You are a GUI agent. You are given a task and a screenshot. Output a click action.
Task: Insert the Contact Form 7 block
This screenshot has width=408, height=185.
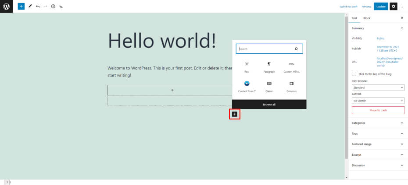point(247,86)
